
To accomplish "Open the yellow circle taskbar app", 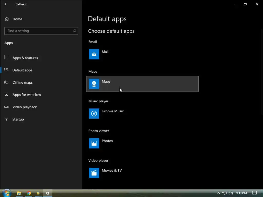I will click(x=38, y=193).
